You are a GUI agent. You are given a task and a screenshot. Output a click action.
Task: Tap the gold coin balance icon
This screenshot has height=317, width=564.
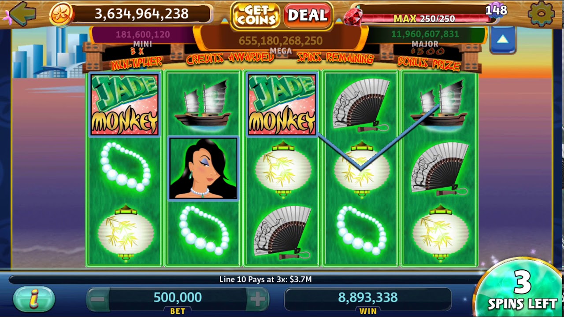61,14
